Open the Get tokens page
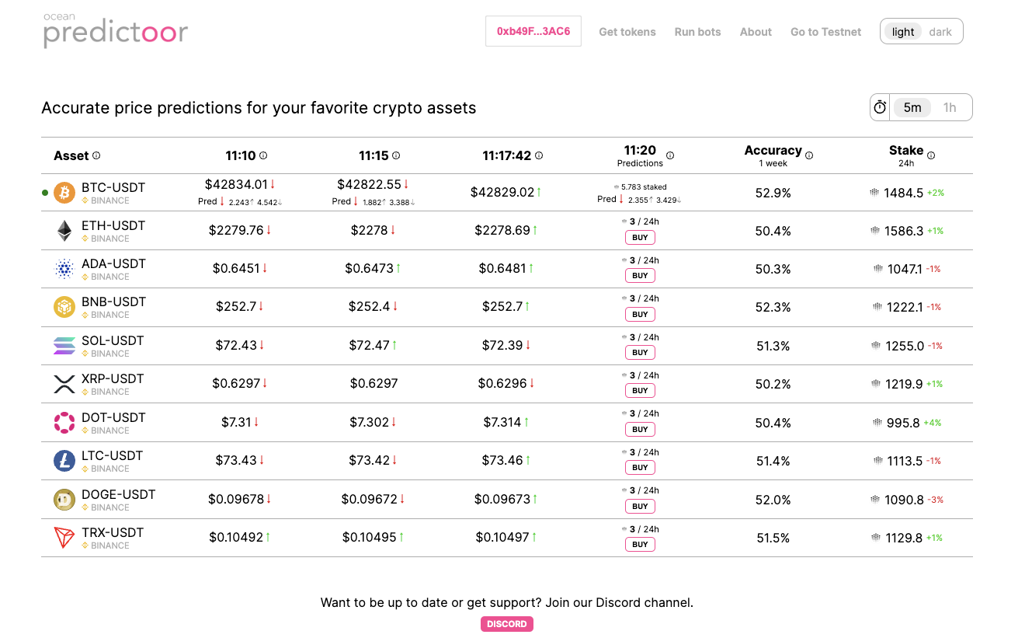 pos(627,32)
